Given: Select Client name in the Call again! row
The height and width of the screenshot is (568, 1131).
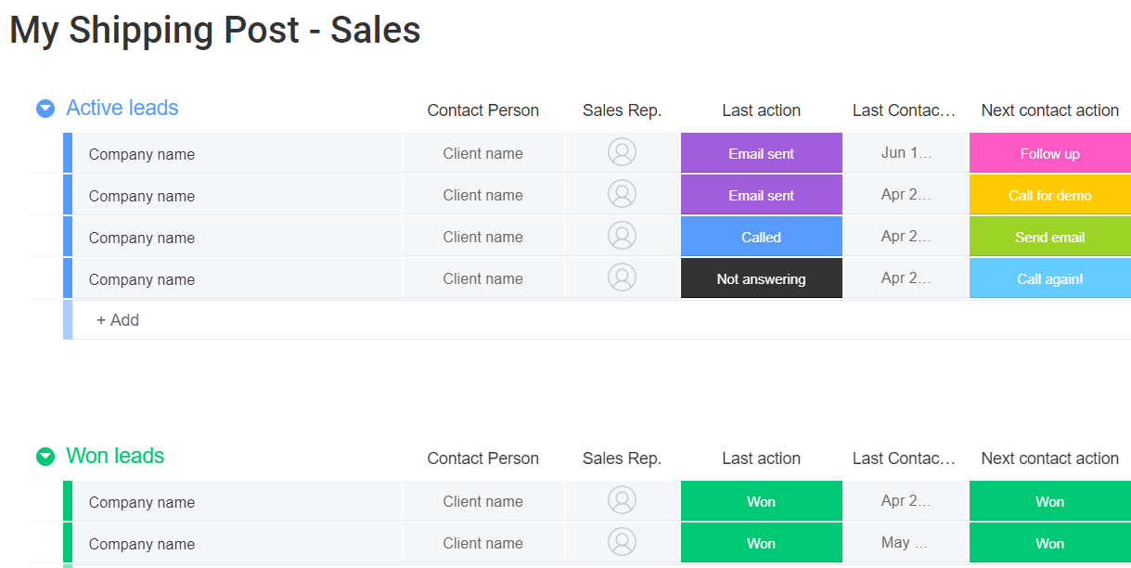Looking at the screenshot, I should pyautogui.click(x=483, y=278).
